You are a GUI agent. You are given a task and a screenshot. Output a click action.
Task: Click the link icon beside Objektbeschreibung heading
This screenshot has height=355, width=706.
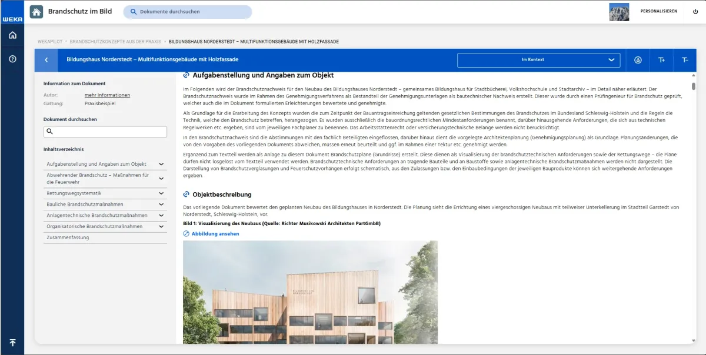point(187,195)
